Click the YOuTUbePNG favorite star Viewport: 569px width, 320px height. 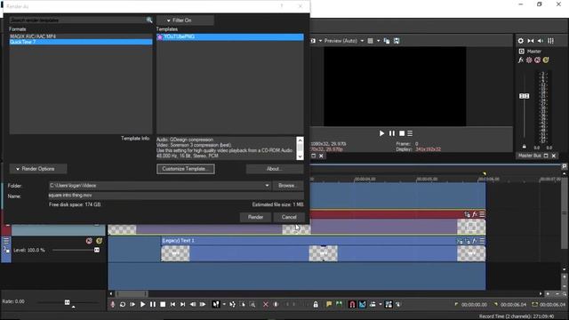(160, 37)
